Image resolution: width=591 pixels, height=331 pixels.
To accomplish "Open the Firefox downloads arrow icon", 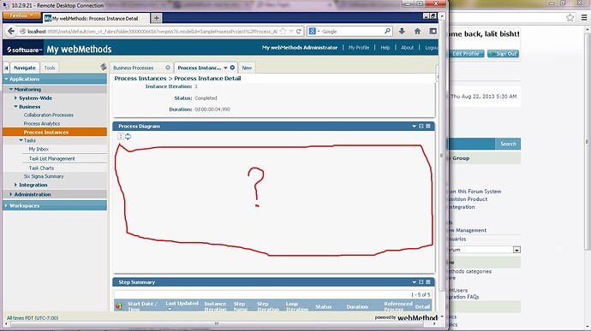I will tap(402, 32).
